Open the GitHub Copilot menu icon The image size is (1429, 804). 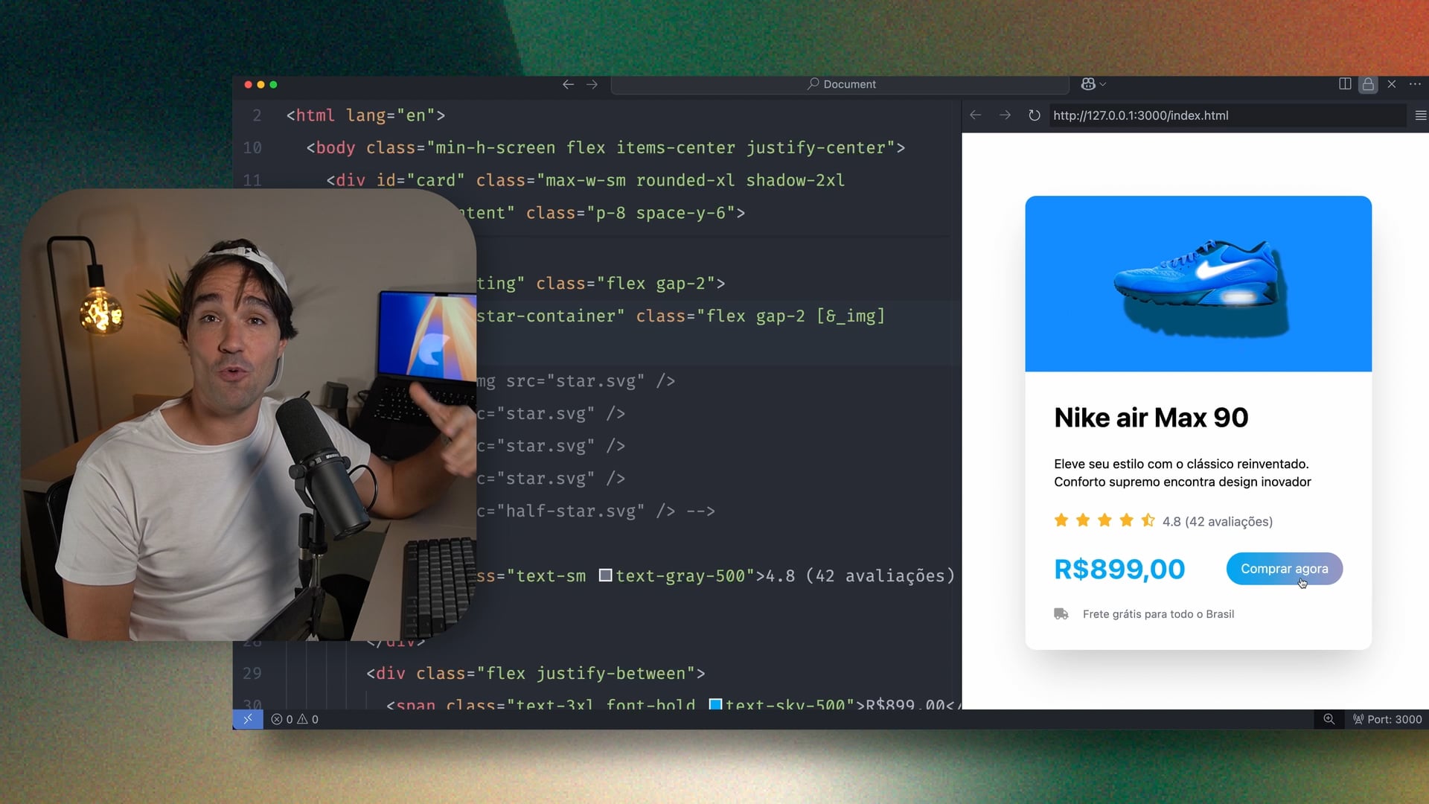(x=1087, y=84)
